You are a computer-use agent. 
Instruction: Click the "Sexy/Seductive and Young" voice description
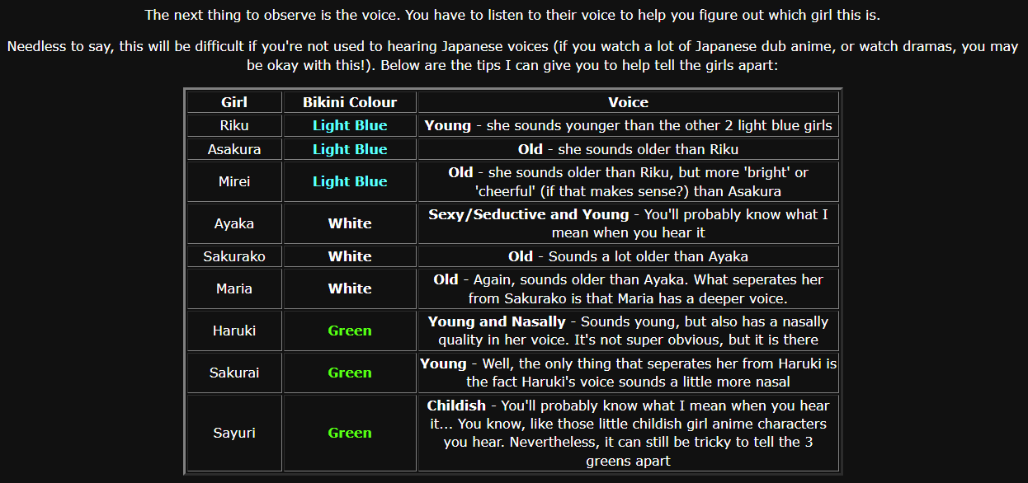coord(528,214)
